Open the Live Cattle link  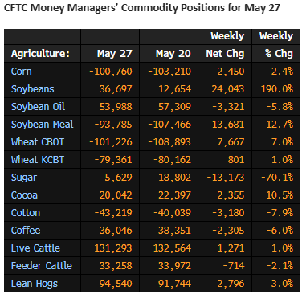(35, 248)
